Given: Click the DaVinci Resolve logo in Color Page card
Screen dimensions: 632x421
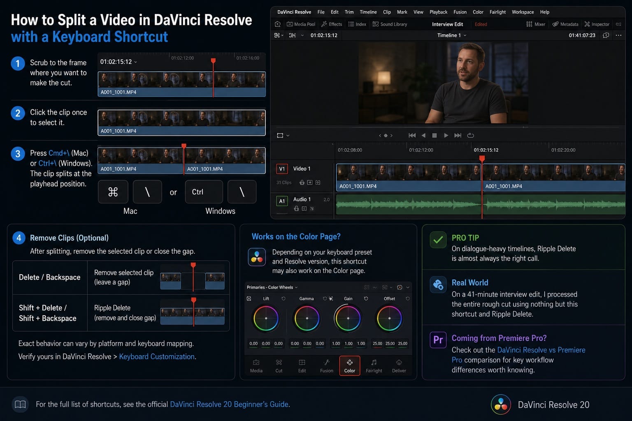Looking at the screenshot, I should point(257,257).
